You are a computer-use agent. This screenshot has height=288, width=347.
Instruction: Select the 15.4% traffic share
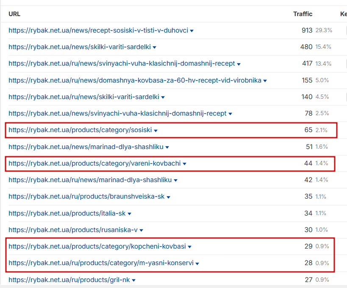pos(323,47)
